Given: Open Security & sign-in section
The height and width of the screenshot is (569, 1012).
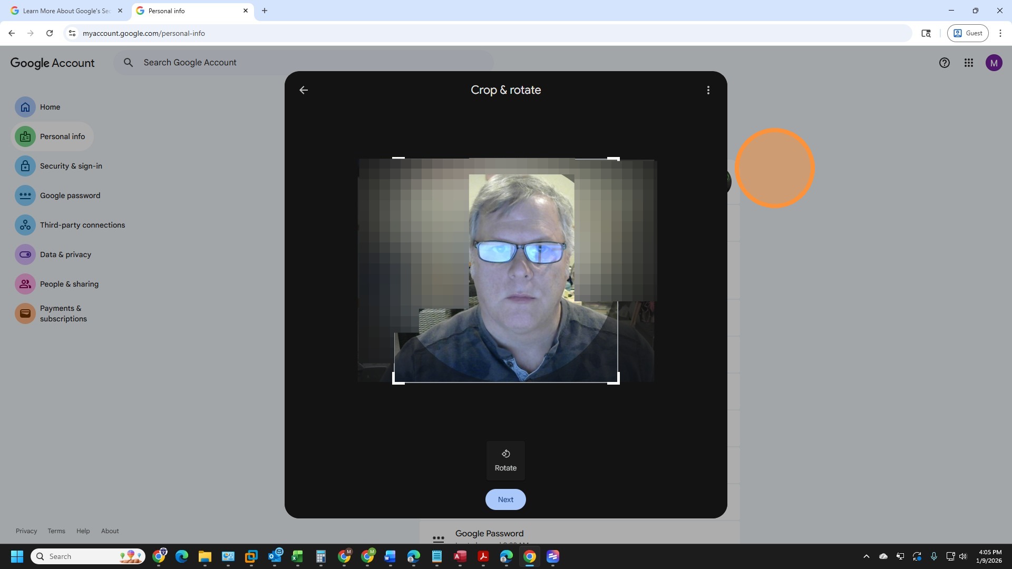Looking at the screenshot, I should point(71,166).
